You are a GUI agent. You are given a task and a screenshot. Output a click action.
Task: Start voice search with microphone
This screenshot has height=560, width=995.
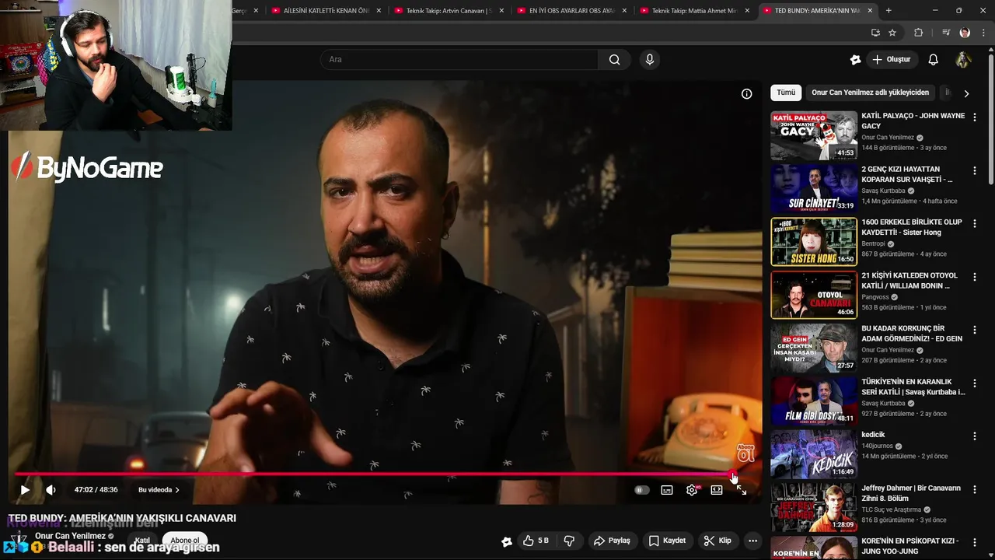click(650, 59)
